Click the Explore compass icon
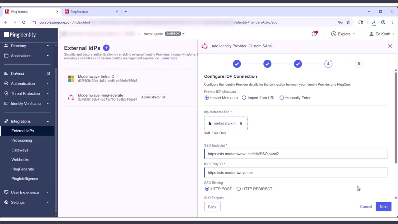The image size is (398, 224). (334, 34)
